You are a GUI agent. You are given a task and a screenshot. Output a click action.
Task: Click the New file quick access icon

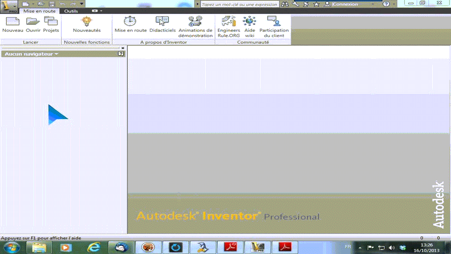(25, 4)
